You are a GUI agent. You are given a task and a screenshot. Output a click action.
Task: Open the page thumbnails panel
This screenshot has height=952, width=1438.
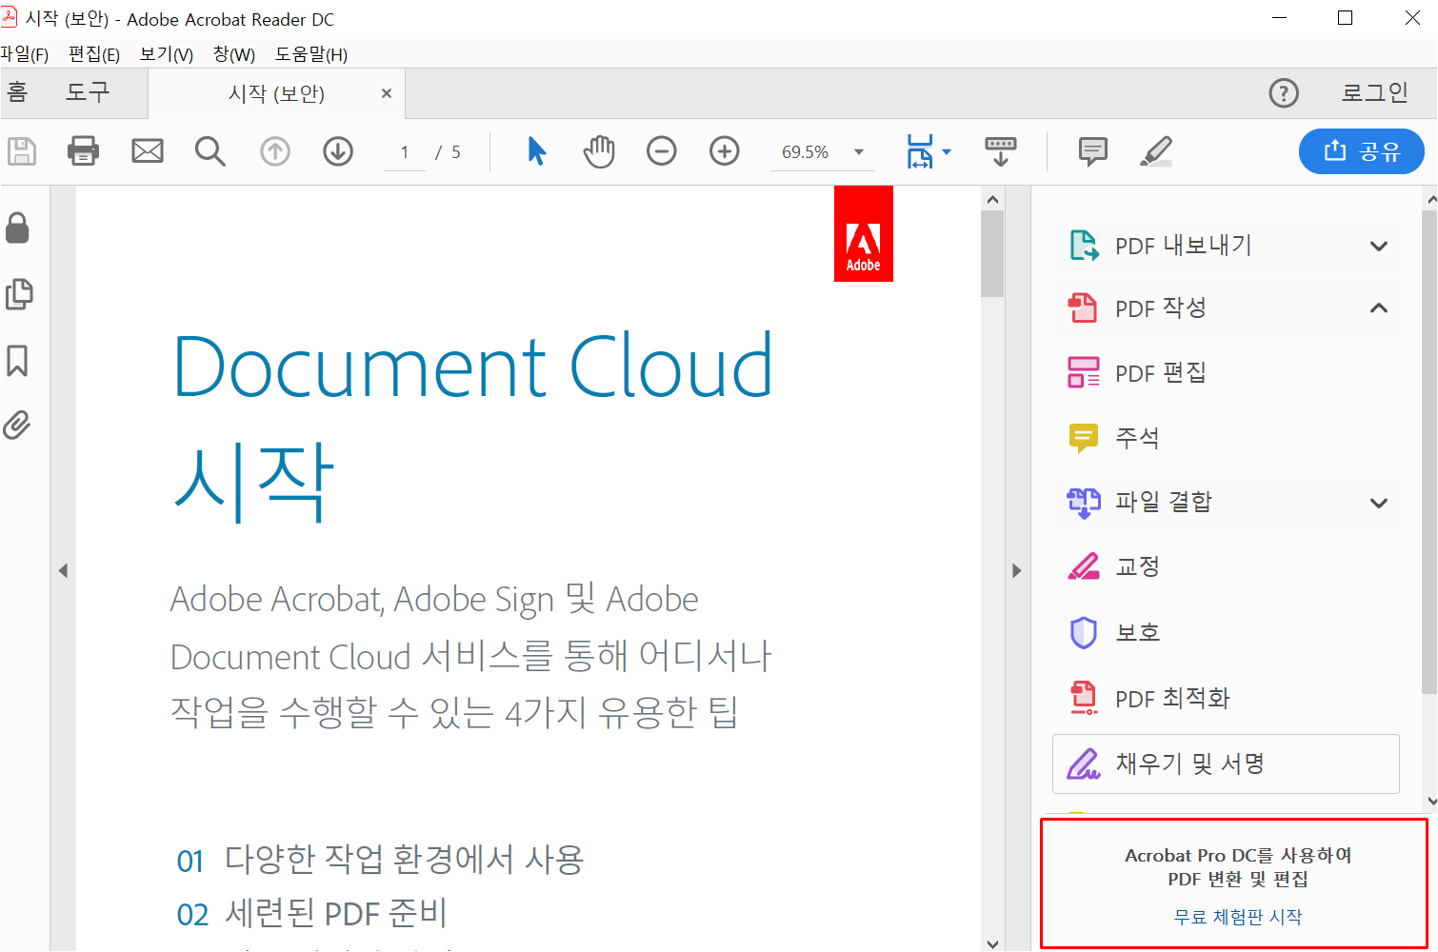[19, 294]
